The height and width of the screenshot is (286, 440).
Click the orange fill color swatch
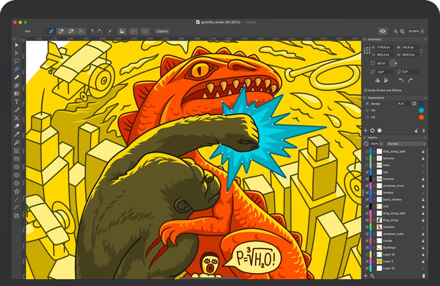pos(421,117)
